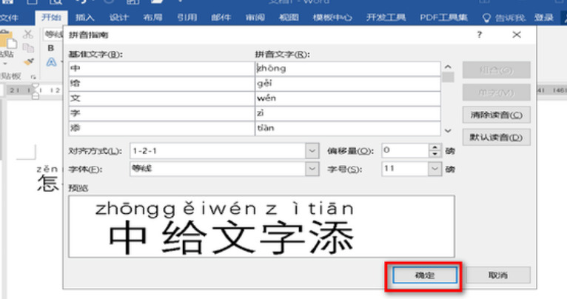Click base text cell 添
The height and width of the screenshot is (299, 567).
coord(161,128)
